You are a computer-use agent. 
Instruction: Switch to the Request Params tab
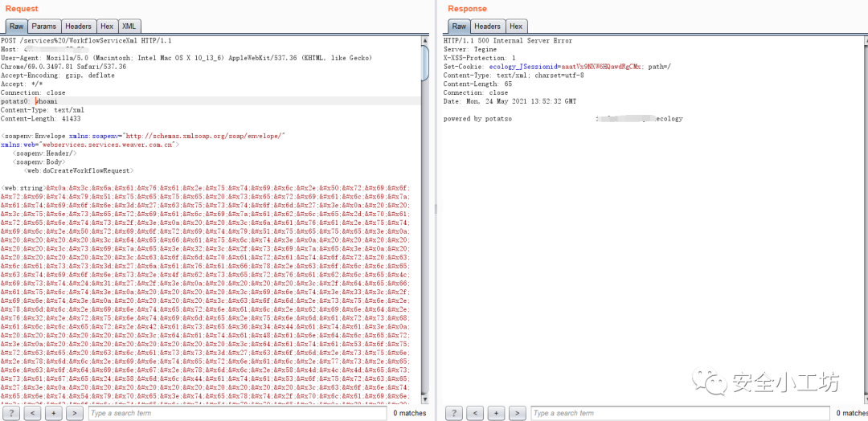[44, 27]
